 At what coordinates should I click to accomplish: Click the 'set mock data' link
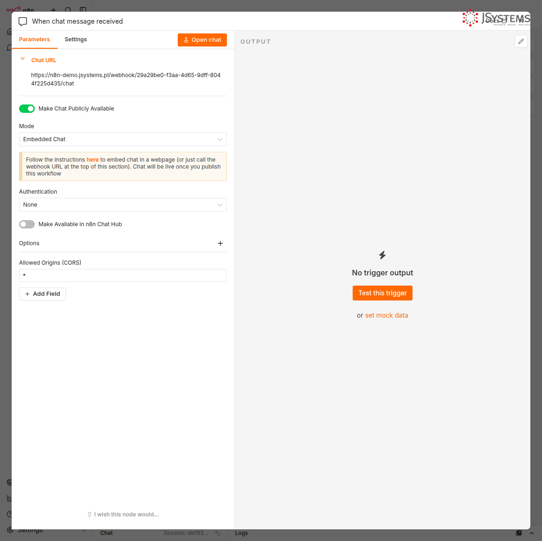(387, 315)
